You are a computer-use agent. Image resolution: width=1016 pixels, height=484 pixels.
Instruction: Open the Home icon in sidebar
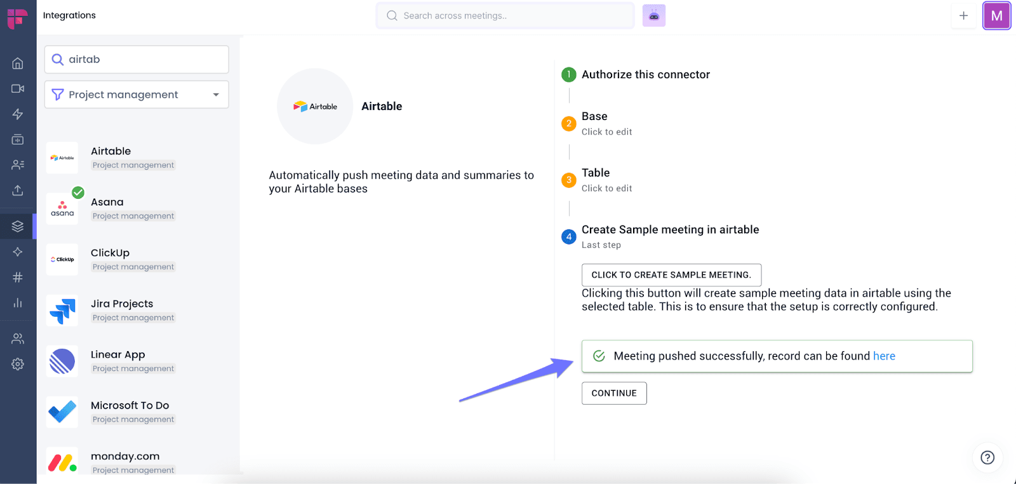[x=18, y=63]
